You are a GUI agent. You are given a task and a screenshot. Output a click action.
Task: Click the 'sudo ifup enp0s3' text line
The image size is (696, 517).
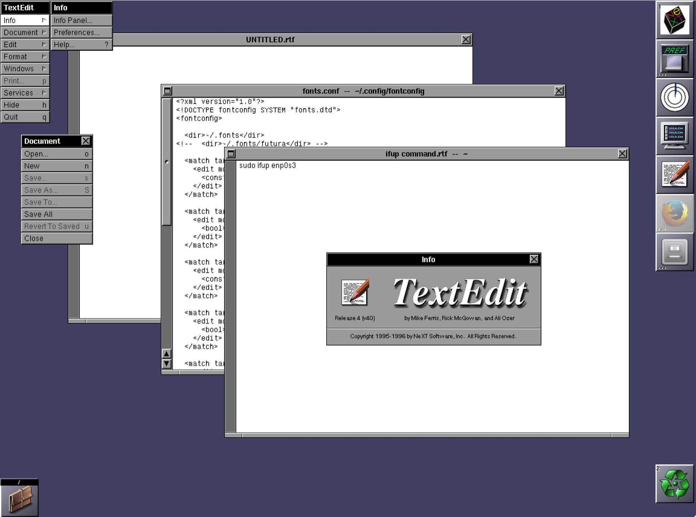click(x=267, y=165)
